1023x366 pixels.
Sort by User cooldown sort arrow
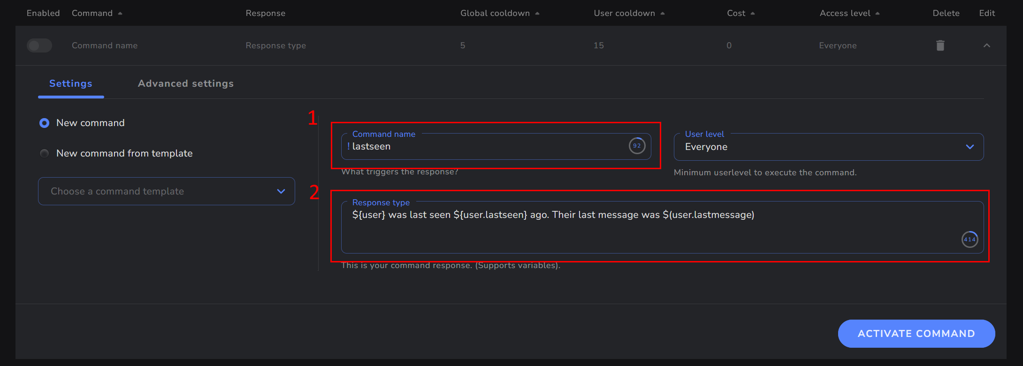pyautogui.click(x=663, y=13)
